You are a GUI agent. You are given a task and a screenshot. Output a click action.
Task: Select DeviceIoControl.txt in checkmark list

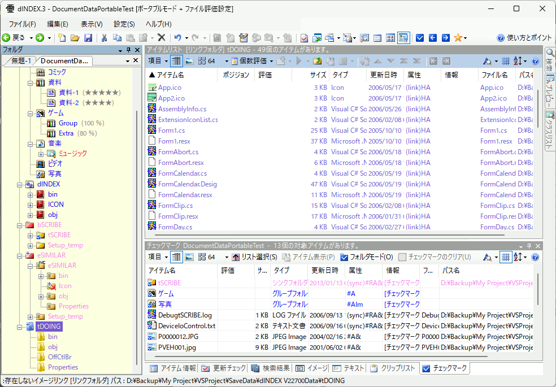187,325
